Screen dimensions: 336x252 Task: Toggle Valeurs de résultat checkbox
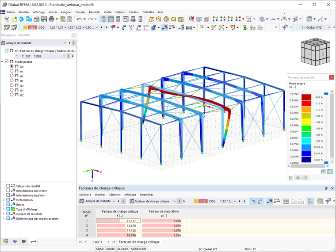point(8,186)
